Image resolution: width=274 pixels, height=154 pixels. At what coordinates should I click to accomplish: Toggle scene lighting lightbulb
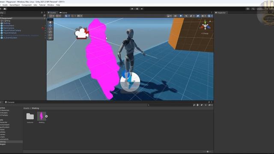(x=181, y=16)
